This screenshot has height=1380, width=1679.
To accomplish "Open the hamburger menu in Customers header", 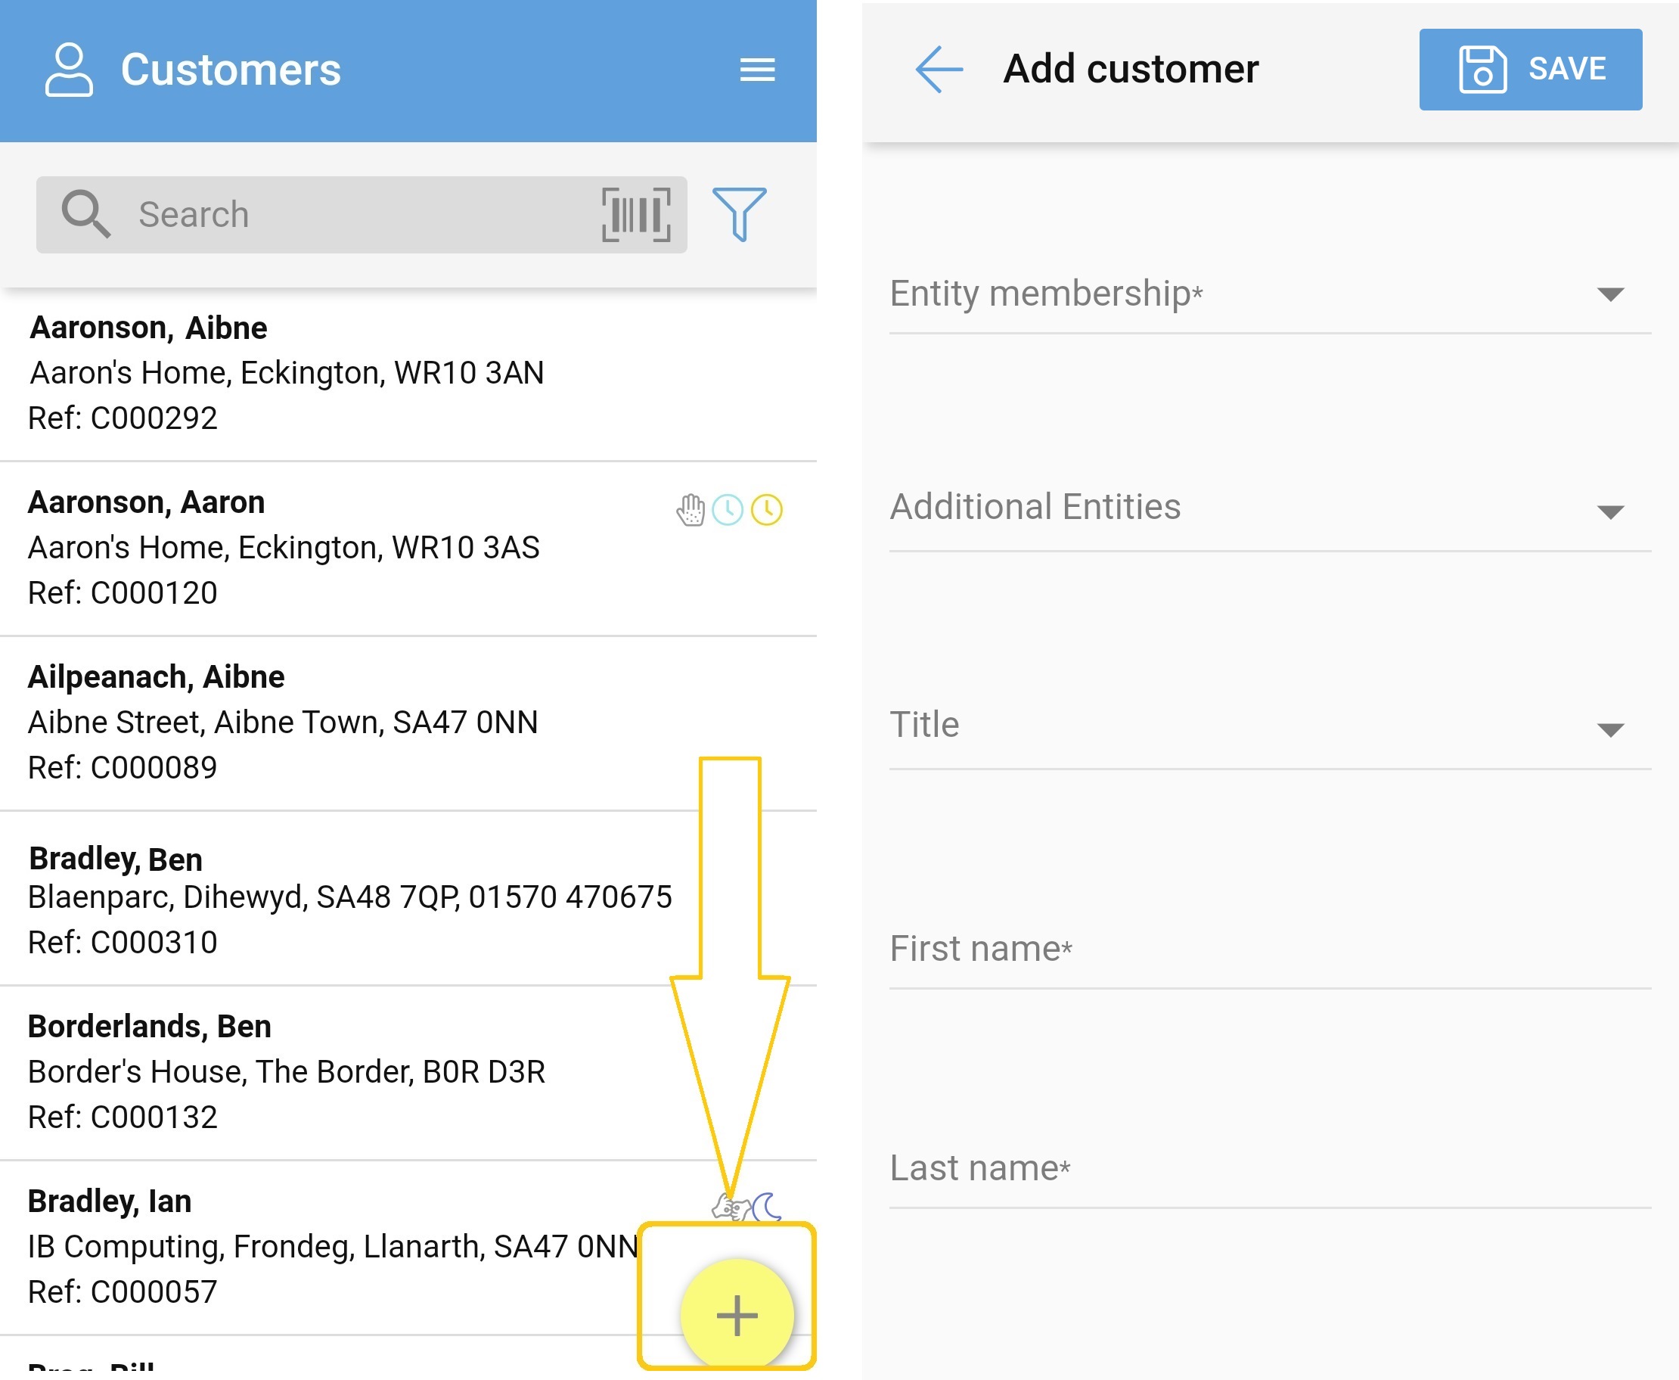I will click(x=756, y=69).
